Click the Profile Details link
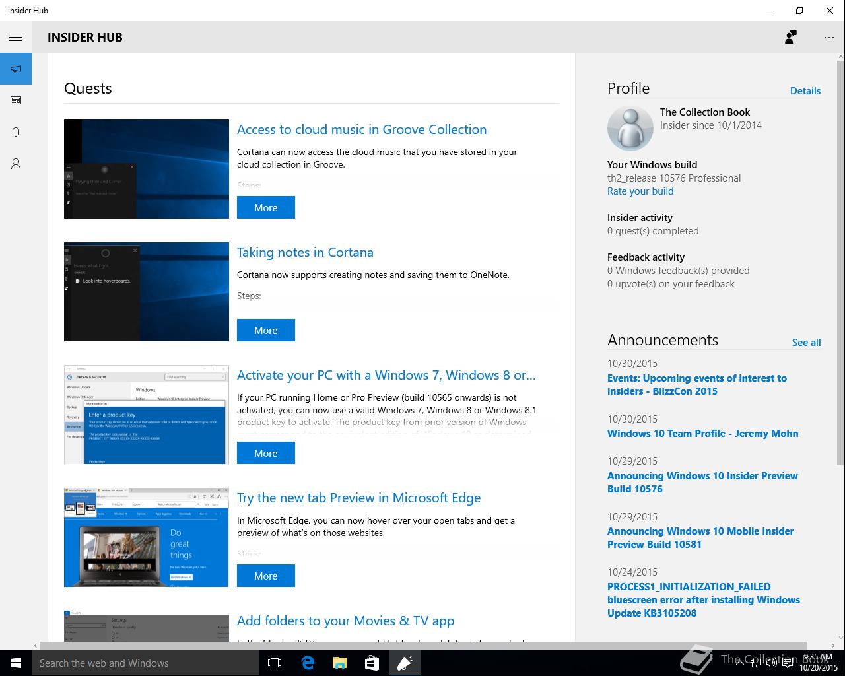The width and height of the screenshot is (845, 676). [x=805, y=91]
